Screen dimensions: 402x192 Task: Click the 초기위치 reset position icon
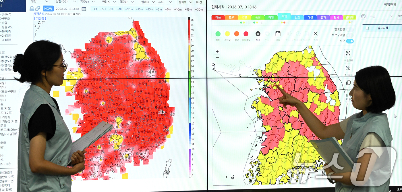click(348, 68)
